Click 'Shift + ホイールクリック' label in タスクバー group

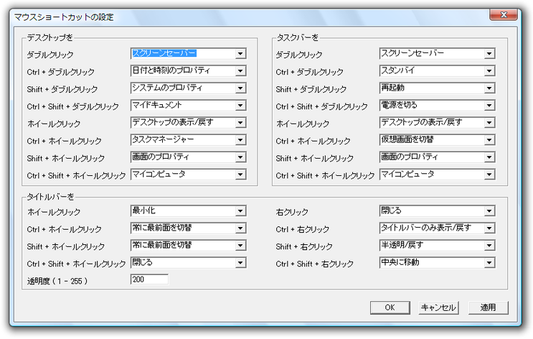[314, 159]
